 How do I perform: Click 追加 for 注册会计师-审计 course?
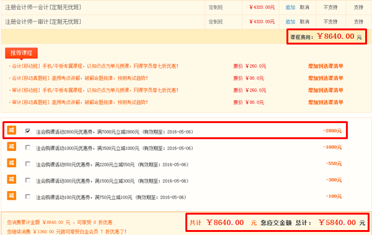290,22
